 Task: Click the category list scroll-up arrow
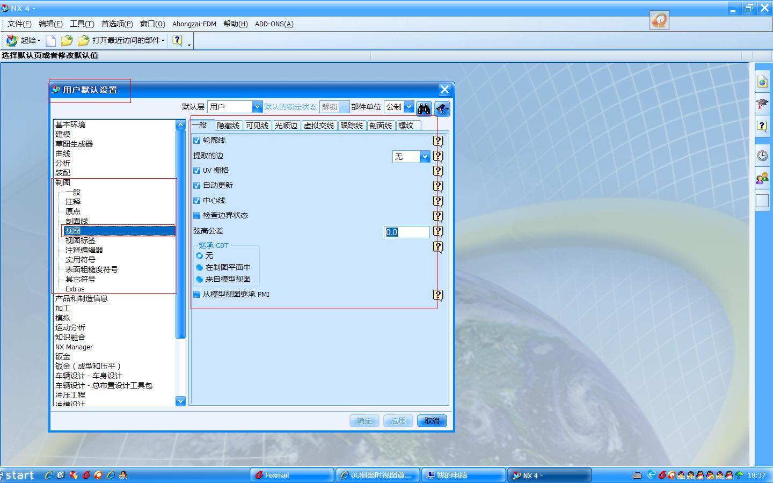(180, 125)
